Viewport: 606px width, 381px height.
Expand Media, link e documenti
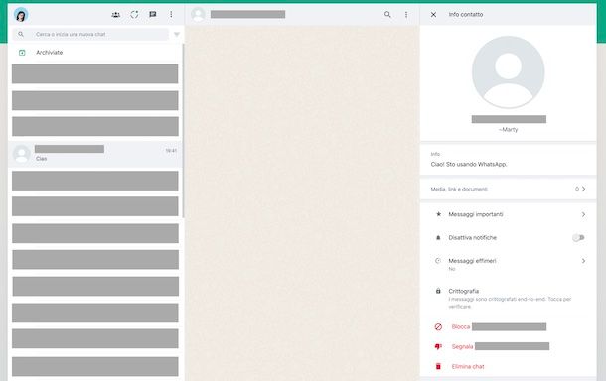[508, 189]
